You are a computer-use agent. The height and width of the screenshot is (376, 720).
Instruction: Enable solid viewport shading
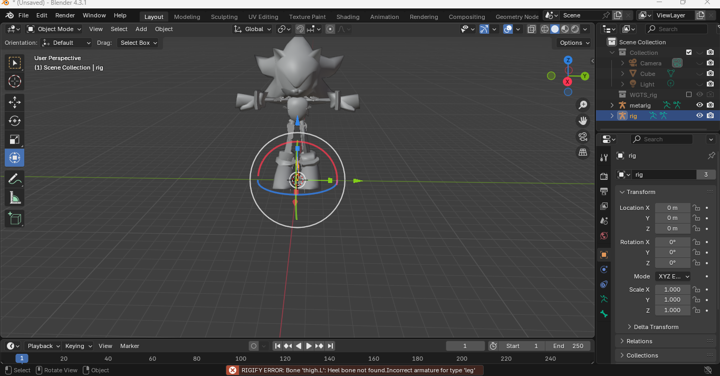[555, 29]
